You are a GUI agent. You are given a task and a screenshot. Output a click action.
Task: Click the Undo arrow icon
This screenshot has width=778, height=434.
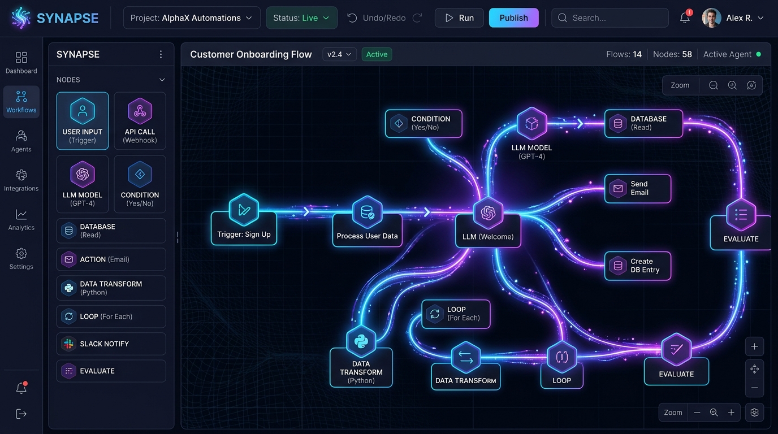click(x=352, y=18)
